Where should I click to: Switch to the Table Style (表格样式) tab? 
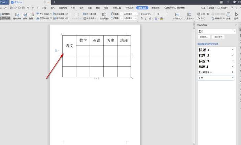(x=155, y=8)
